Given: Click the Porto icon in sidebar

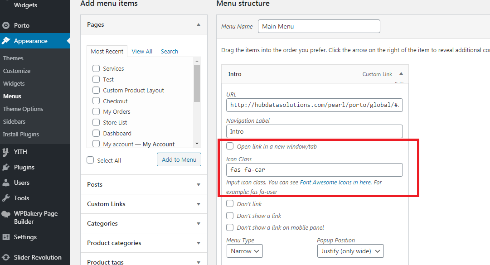Looking at the screenshot, I should pyautogui.click(x=6, y=25).
